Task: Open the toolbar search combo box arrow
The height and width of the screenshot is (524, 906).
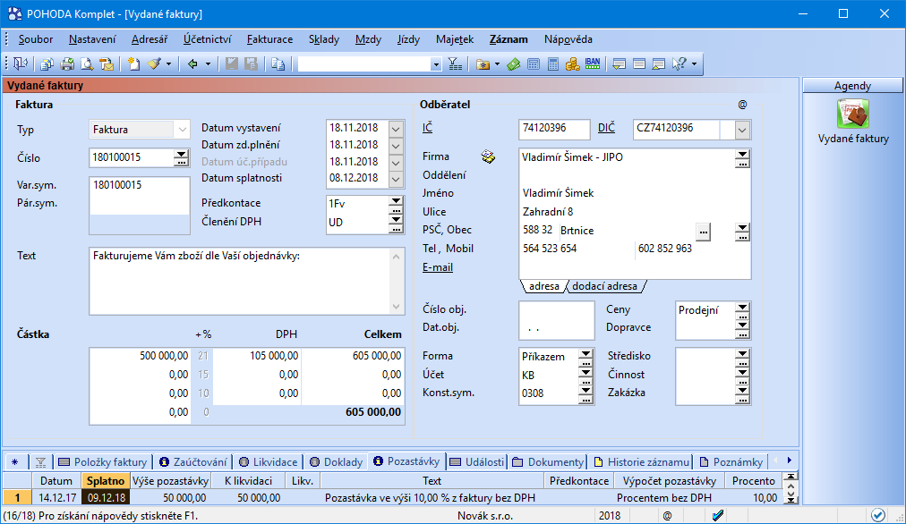Action: [436, 64]
